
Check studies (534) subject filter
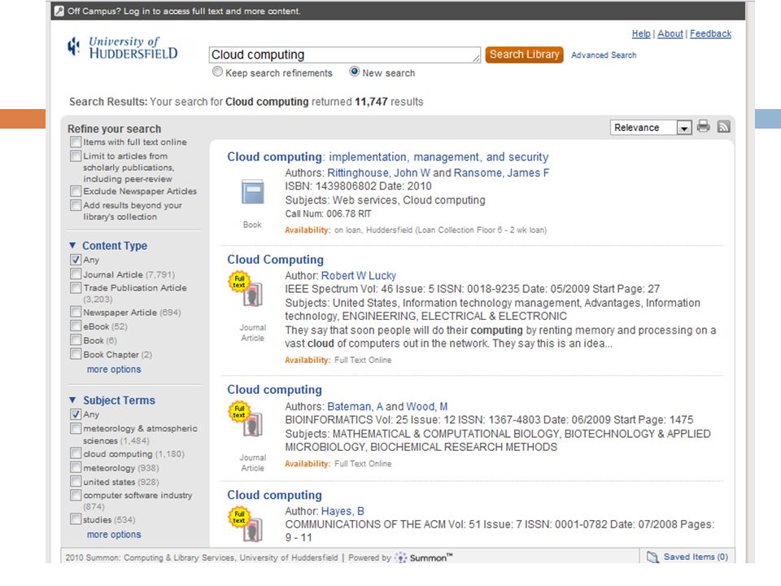tap(75, 519)
